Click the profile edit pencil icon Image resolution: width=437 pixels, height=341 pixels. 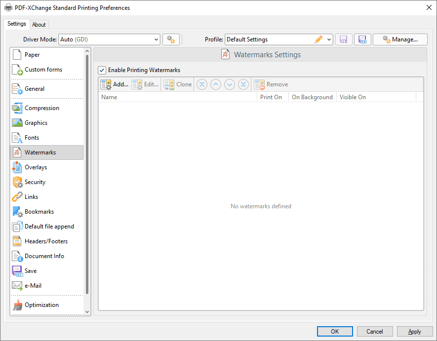(318, 39)
